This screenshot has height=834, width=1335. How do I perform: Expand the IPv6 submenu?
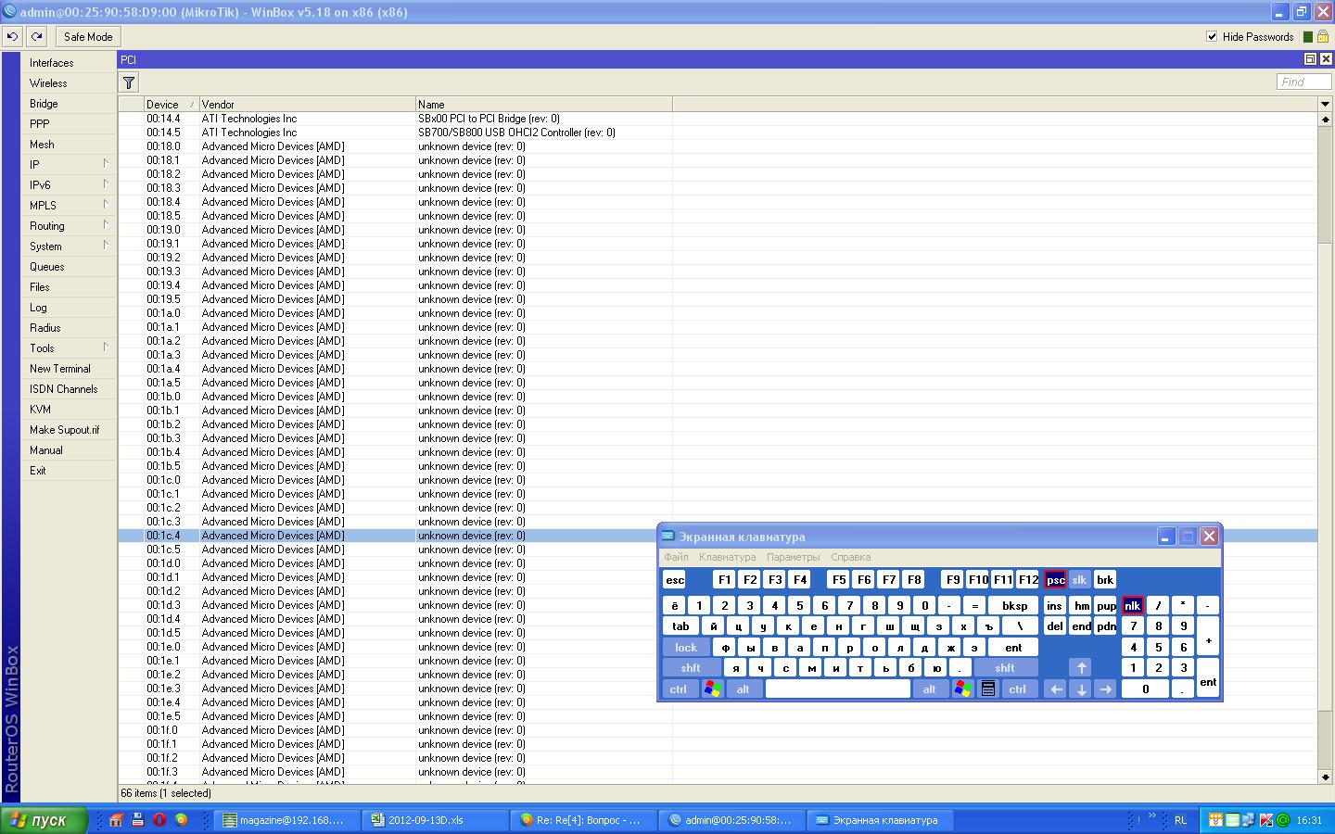click(x=69, y=185)
